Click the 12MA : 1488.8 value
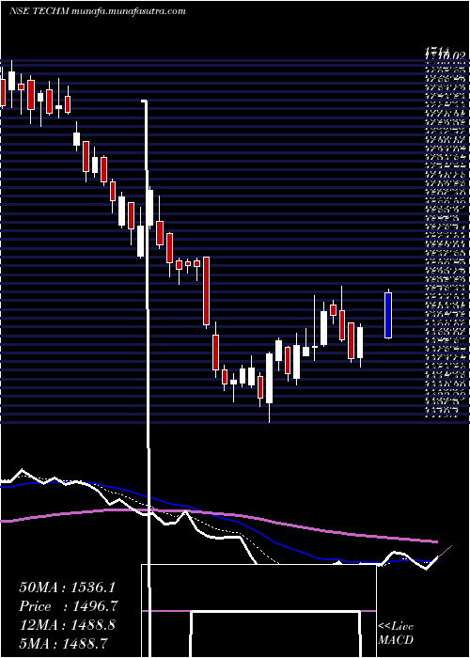470x658 pixels. 67,624
